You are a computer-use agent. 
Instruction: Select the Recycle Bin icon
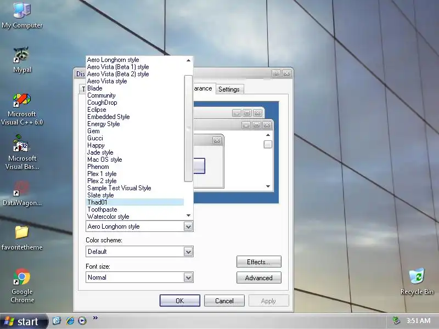point(417,281)
